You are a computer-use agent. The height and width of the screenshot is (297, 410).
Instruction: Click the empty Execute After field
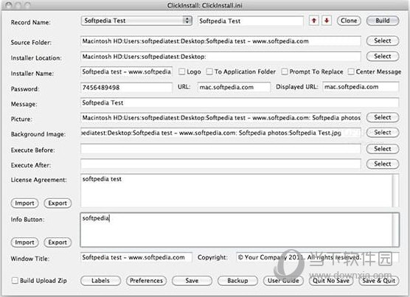[x=220, y=164]
